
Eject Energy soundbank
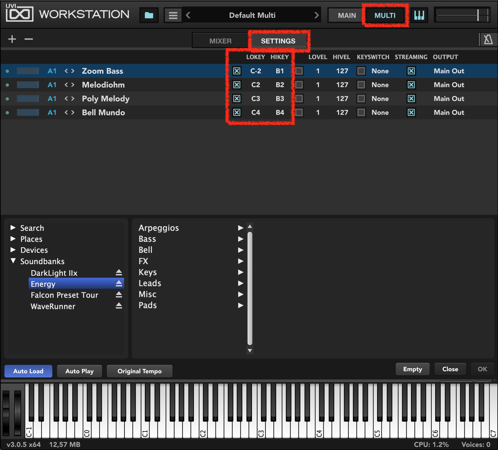pos(119,284)
